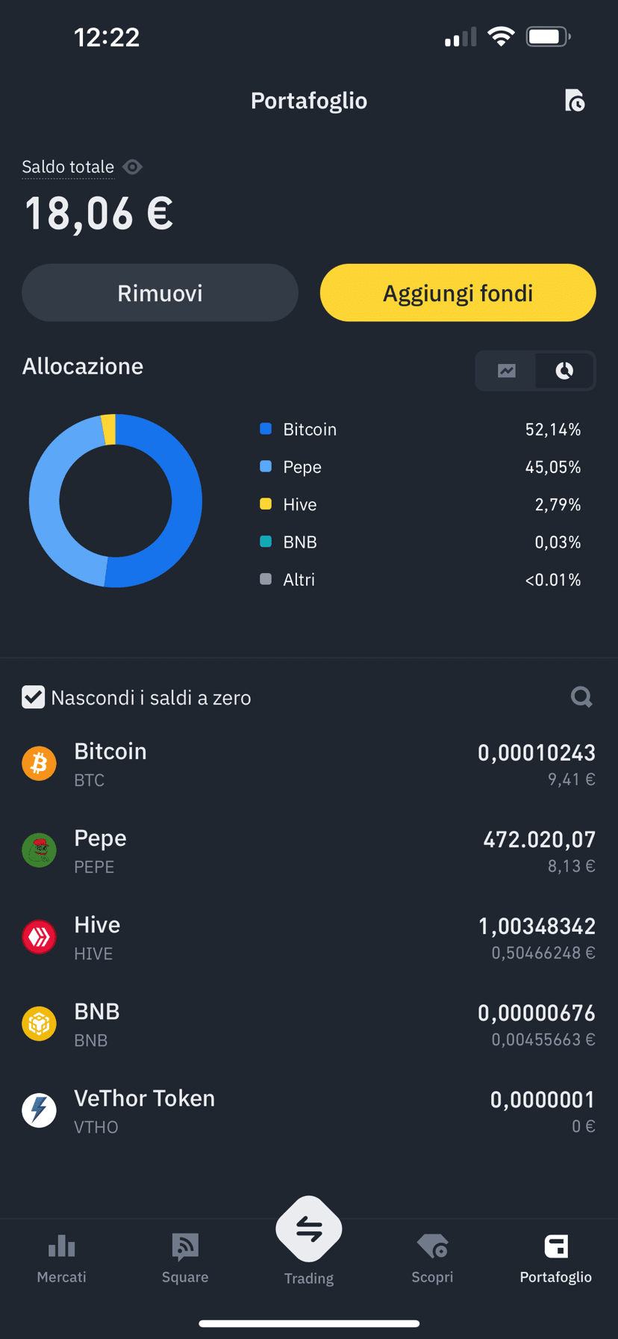Uncheck Nascondi i saldi a zero
This screenshot has width=618, height=1339.
point(33,697)
